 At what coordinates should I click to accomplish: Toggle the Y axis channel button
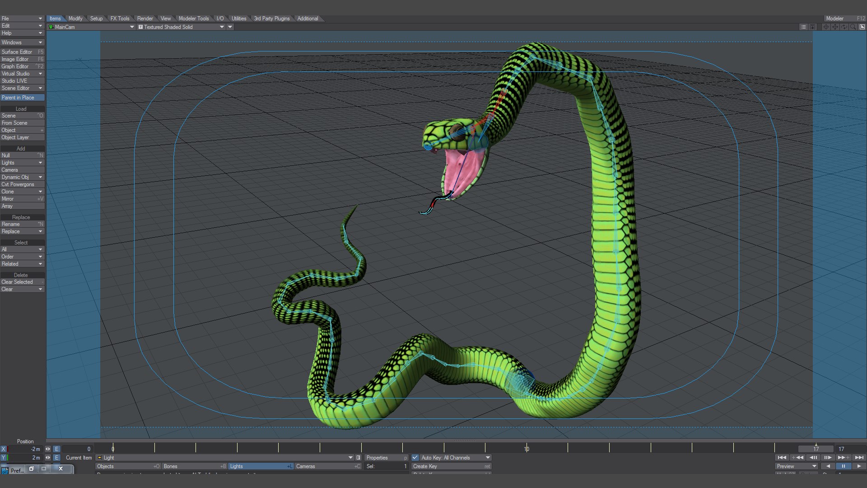pos(4,458)
